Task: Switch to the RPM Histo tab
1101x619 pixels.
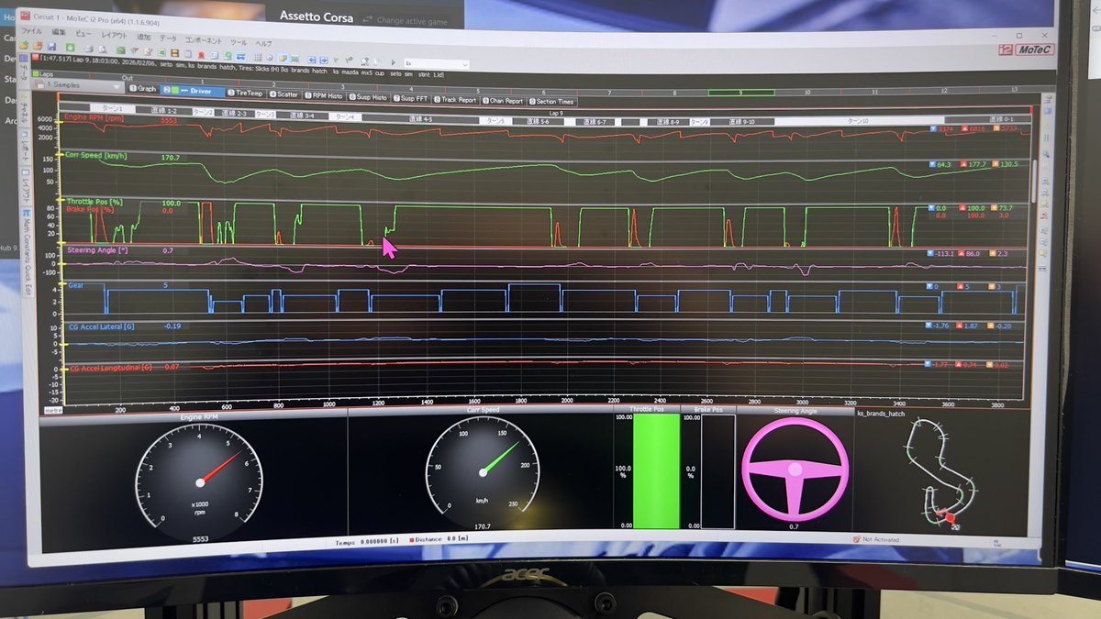Action: [325, 95]
